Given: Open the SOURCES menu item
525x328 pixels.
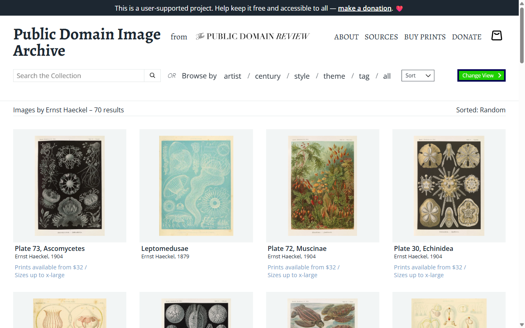Looking at the screenshot, I should tap(381, 37).
